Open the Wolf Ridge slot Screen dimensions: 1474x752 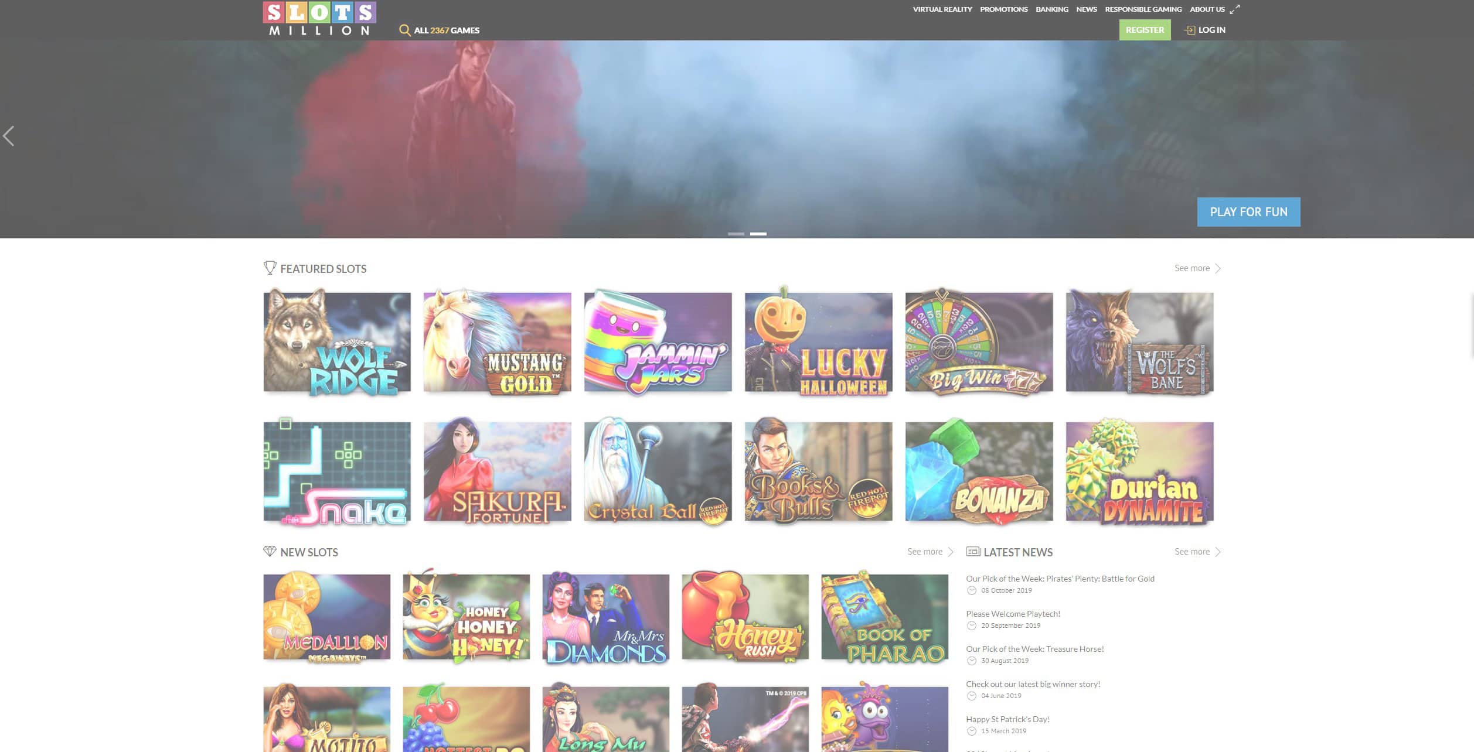tap(337, 342)
